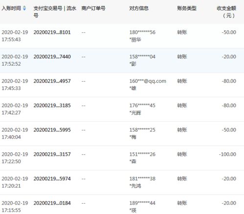Screen dimensions: 244x214
Task: Open transaction number 20200219...3157
Action: click(x=52, y=154)
